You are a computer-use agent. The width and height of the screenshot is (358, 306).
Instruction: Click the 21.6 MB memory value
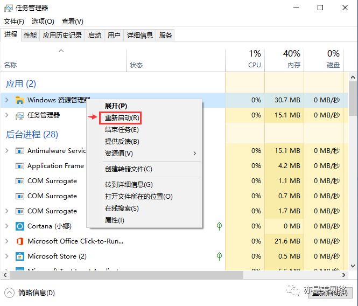click(x=287, y=241)
